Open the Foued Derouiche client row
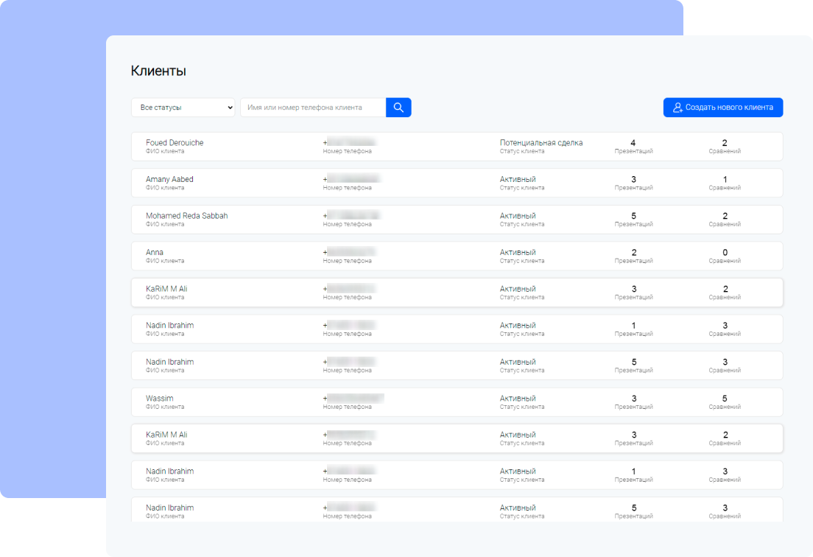 click(x=457, y=147)
